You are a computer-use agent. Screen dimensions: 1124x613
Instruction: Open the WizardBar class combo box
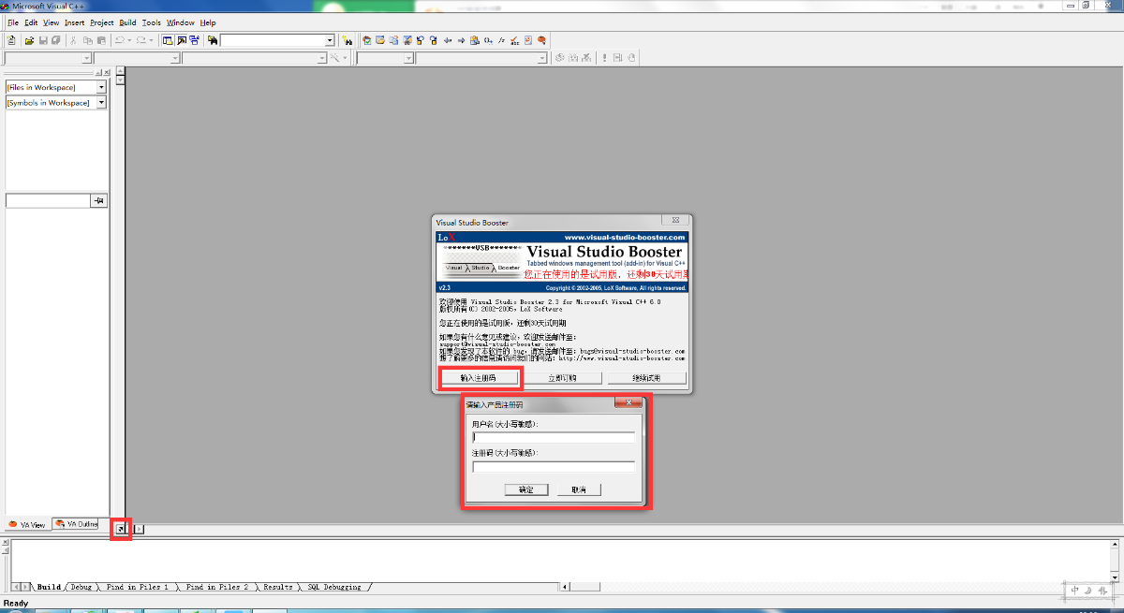coord(48,58)
